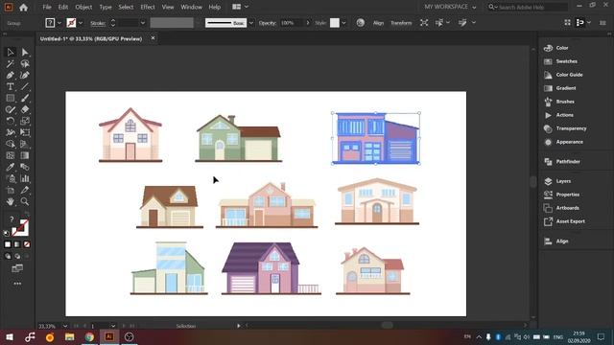Click fill swatch in control bar
614x345 pixels.
tap(50, 23)
